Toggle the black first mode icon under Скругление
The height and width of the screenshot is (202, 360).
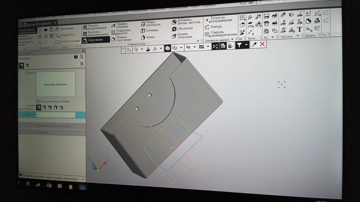21,65
